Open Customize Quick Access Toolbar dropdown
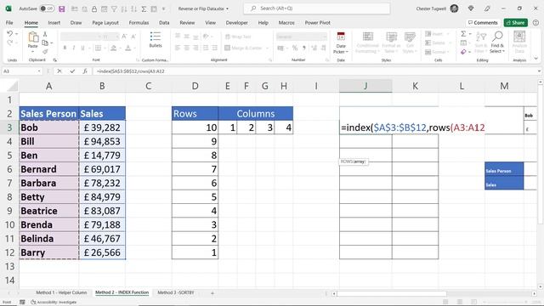 pyautogui.click(x=163, y=8)
